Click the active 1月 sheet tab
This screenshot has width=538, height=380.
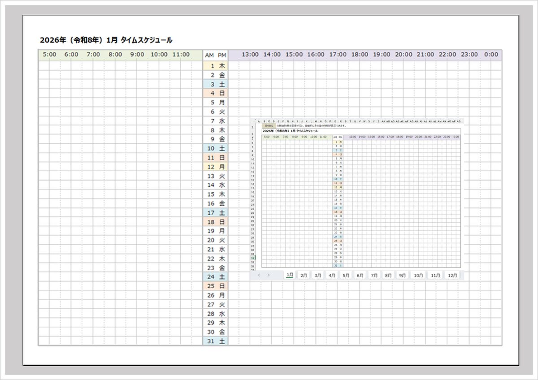pyautogui.click(x=290, y=275)
